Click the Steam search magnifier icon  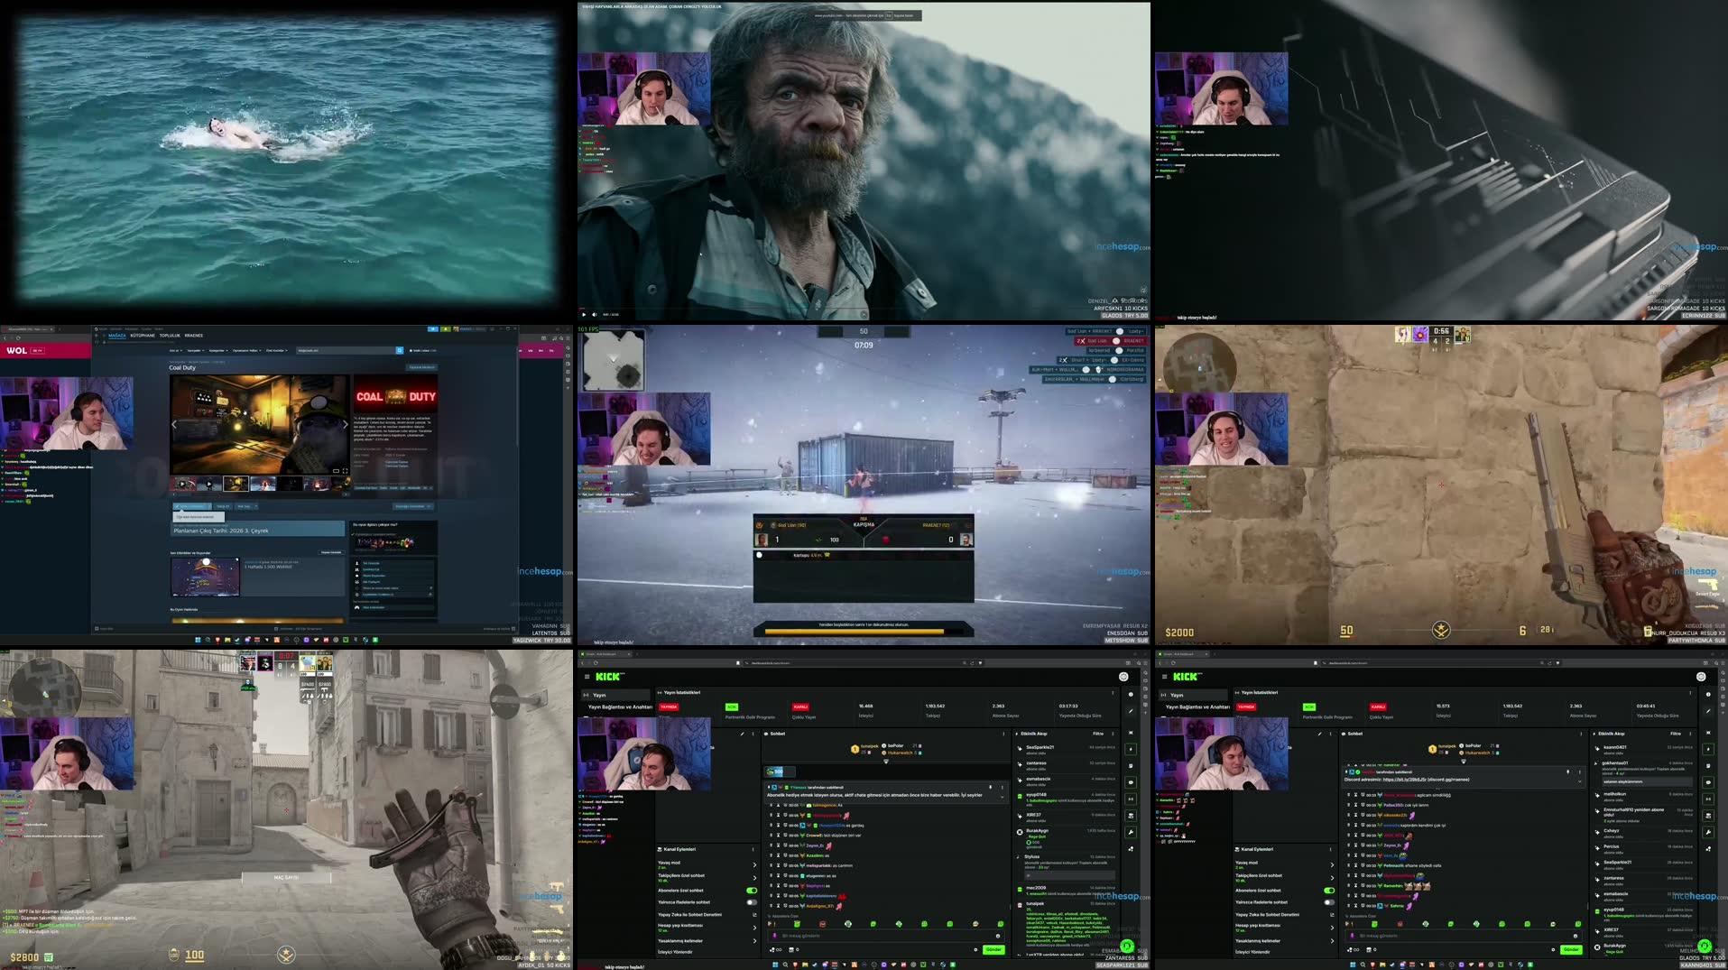[399, 350]
